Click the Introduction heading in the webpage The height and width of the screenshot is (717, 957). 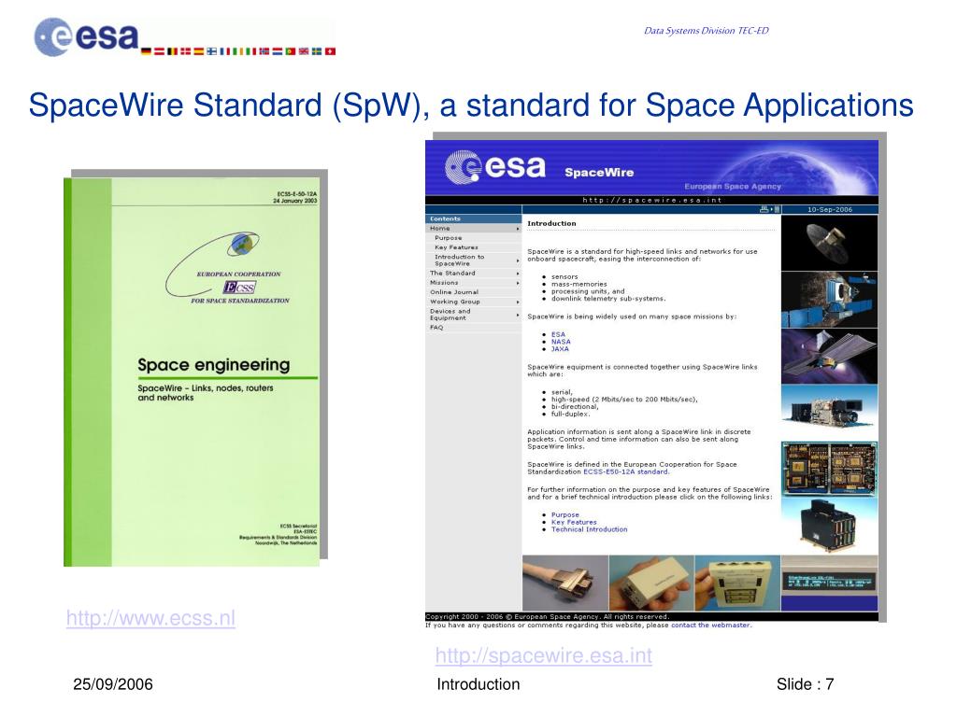click(x=551, y=223)
